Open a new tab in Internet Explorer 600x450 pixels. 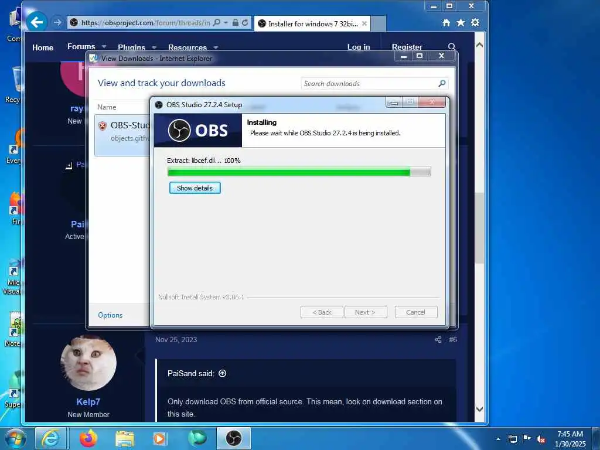click(x=379, y=23)
